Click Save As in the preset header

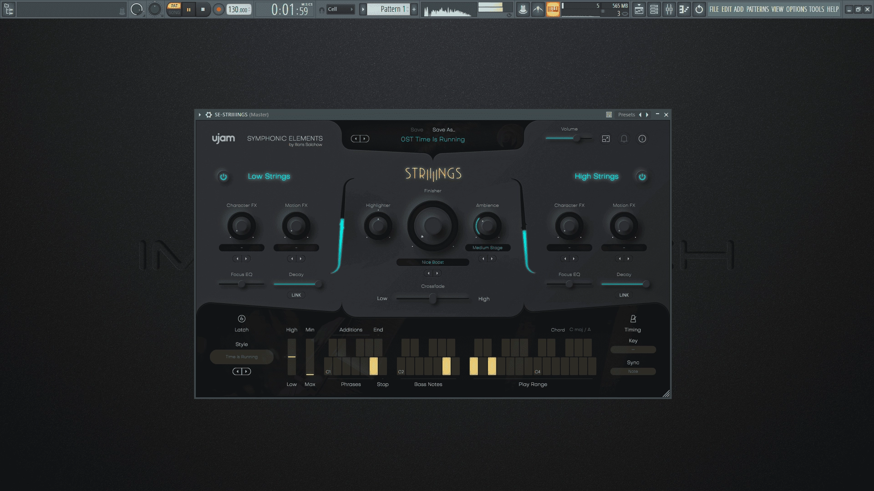[444, 130]
